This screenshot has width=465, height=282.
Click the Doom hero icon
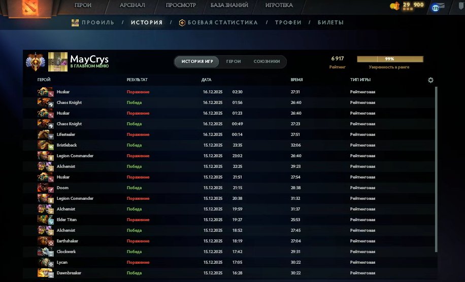point(45,188)
